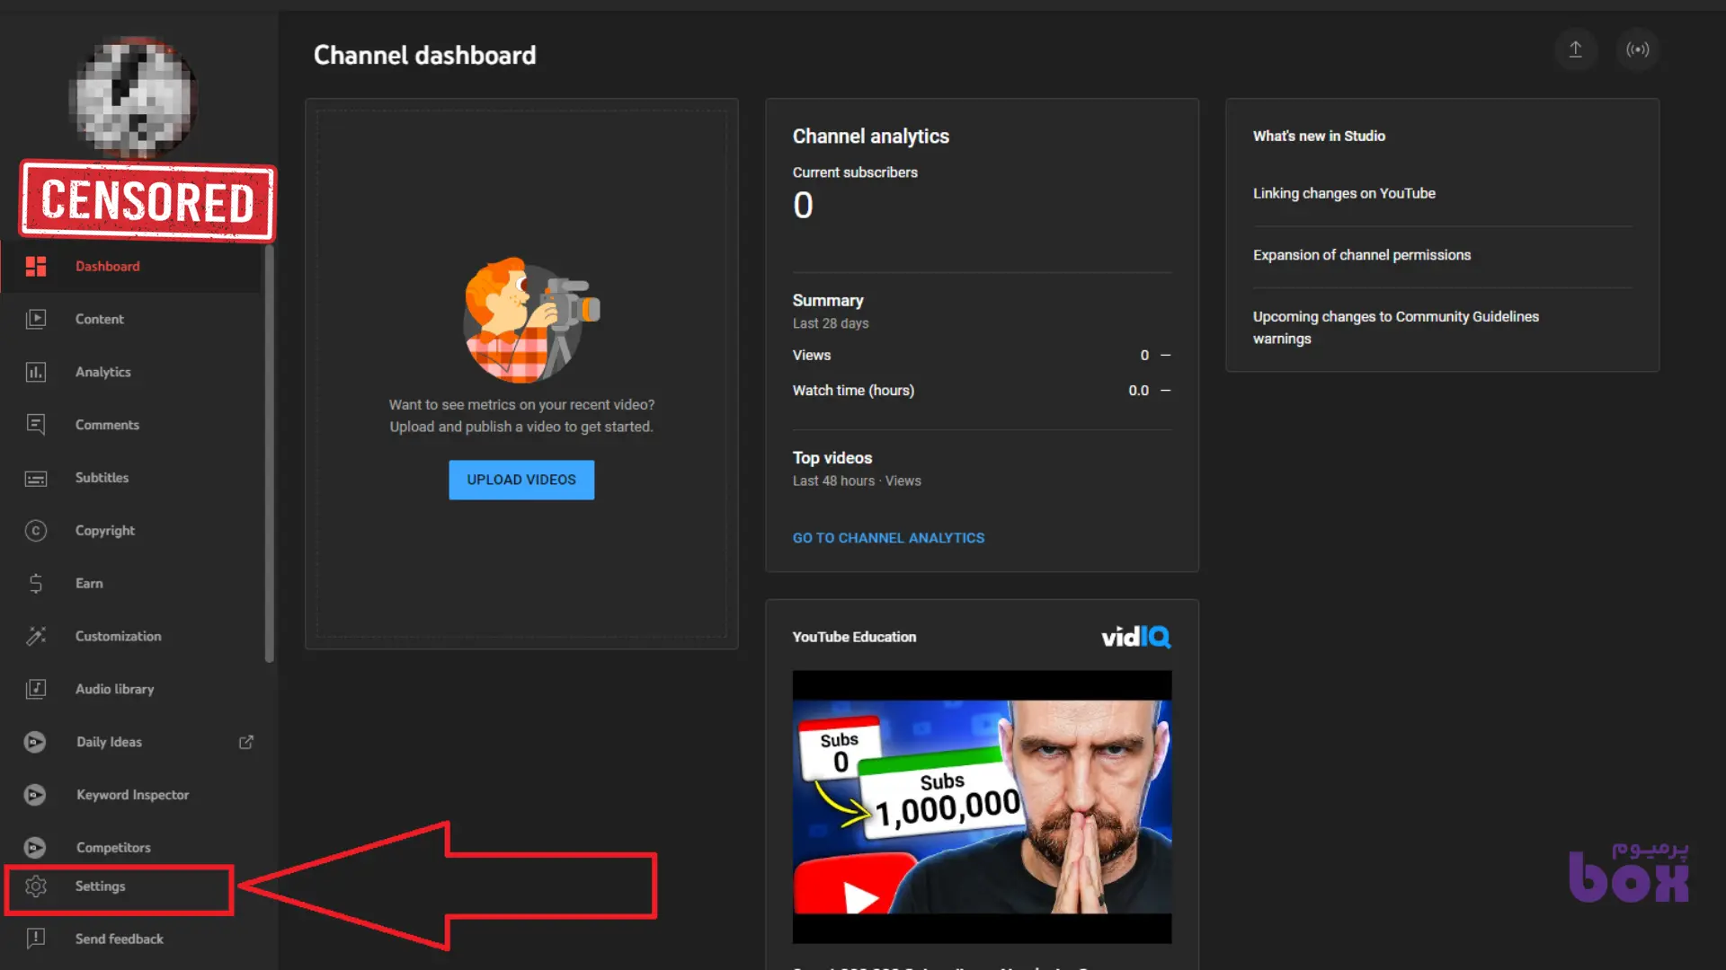This screenshot has width=1726, height=970.
Task: Click the channel profile avatar
Action: click(x=133, y=97)
